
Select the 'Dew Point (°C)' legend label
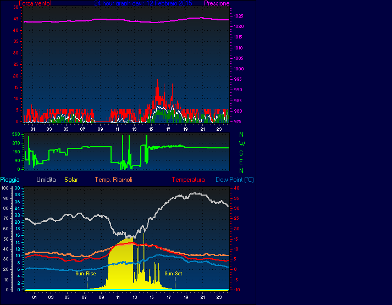(x=235, y=180)
